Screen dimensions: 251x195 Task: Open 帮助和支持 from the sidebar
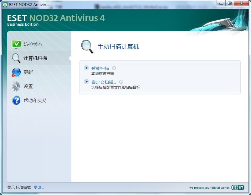point(35,101)
